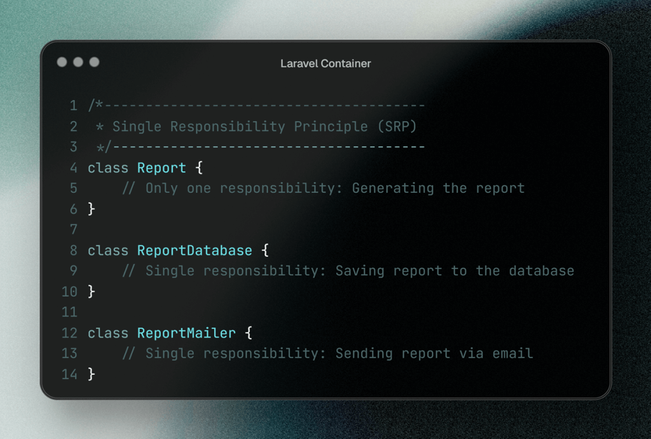Click the opening brace of Report class
The height and width of the screenshot is (439, 651).
click(198, 167)
